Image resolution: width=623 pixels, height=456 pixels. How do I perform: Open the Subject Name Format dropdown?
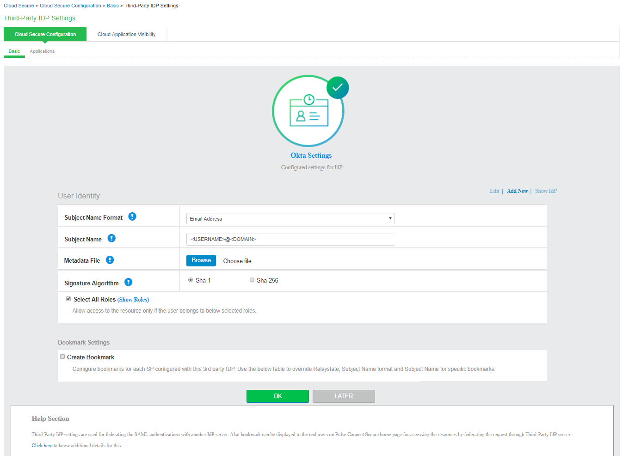point(290,219)
